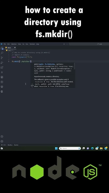This screenshot has width=109, height=193.
Task: Click the 'import fs module' comment line
Action: click(20, 55)
